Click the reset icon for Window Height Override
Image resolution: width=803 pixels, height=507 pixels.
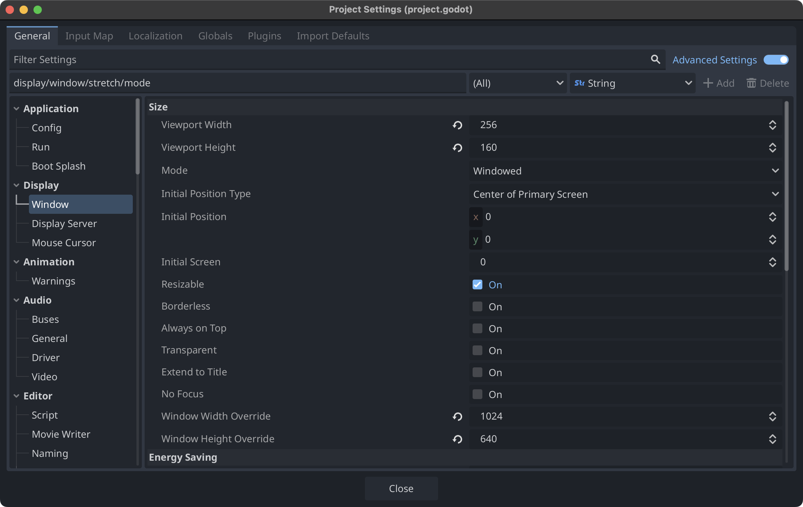coord(458,439)
